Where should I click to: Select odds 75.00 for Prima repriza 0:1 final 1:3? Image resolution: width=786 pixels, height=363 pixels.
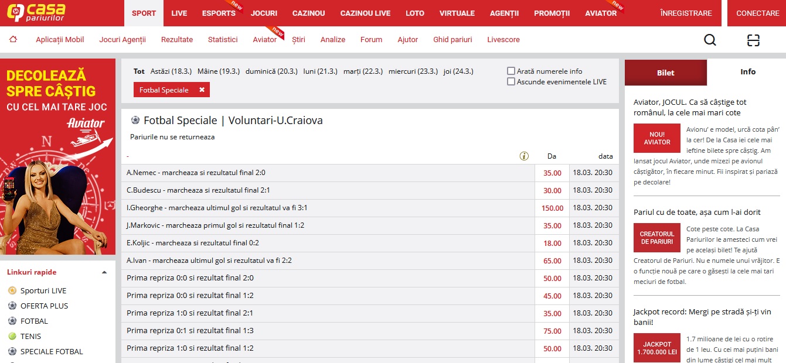[x=552, y=331]
